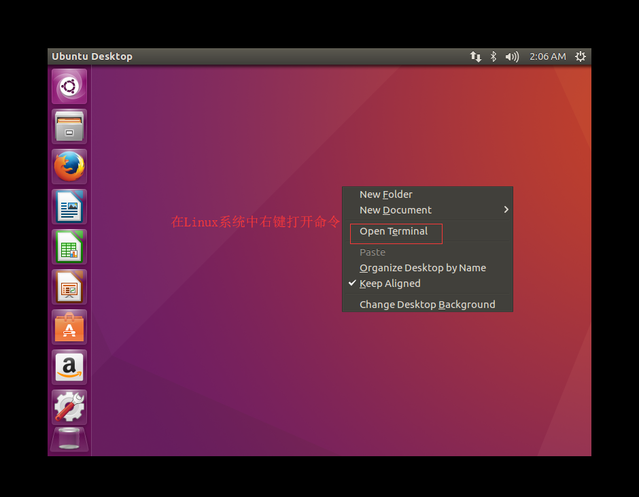
Task: Click the 2:06 AM clock
Action: point(548,56)
